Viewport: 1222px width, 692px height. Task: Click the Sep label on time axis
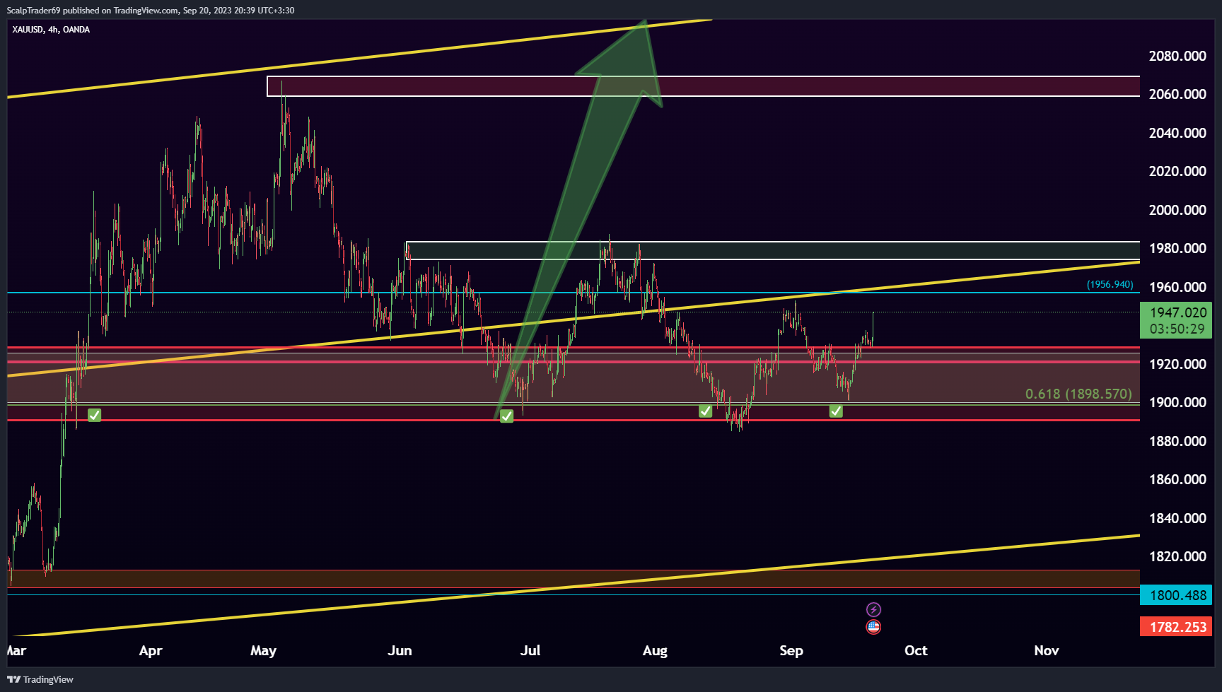click(x=791, y=651)
